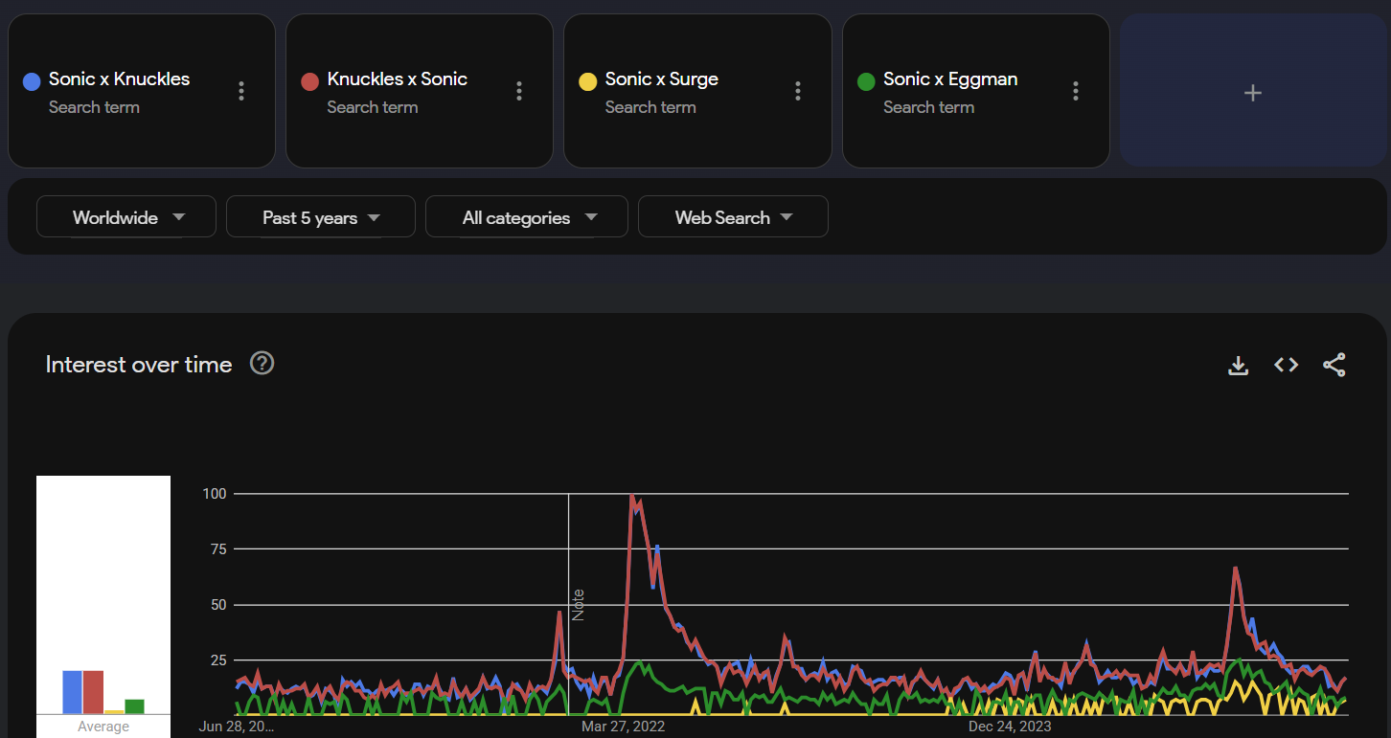The width and height of the screenshot is (1391, 738).
Task: Click the Mar 27, 2022 axis label
Action: pos(623,727)
